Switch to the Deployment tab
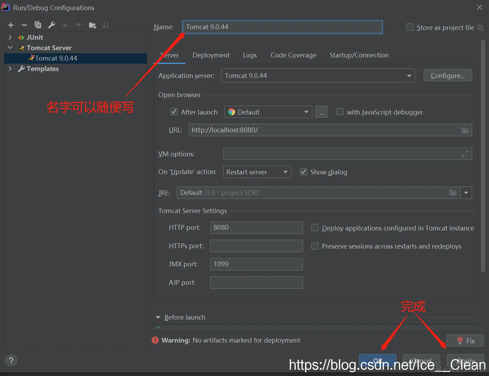Screen dimensions: 489x376 point(211,55)
